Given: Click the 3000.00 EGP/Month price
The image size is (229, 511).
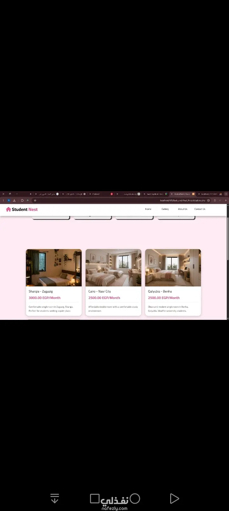Looking at the screenshot, I should tap(45, 298).
